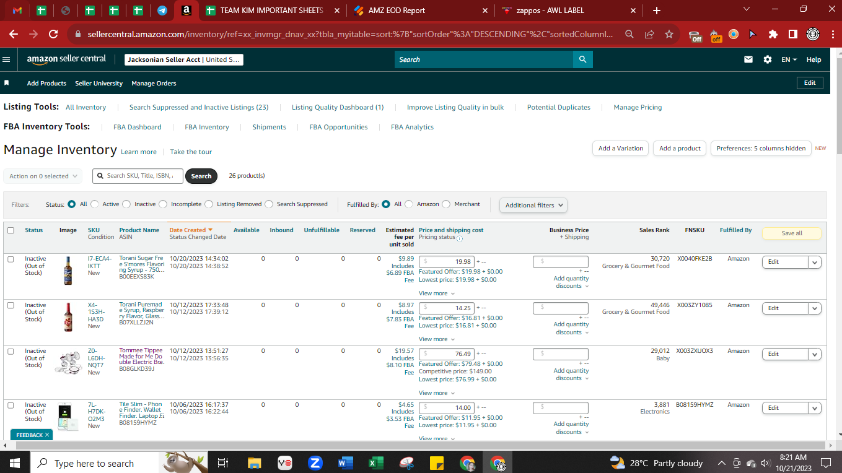Expand View more for Torani S'mores pricing

pyautogui.click(x=437, y=293)
